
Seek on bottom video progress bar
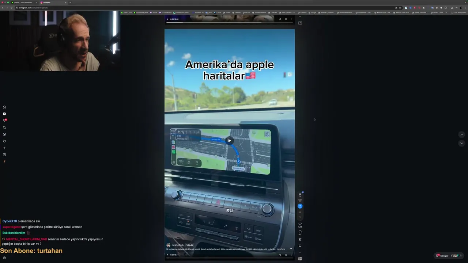click(x=230, y=258)
